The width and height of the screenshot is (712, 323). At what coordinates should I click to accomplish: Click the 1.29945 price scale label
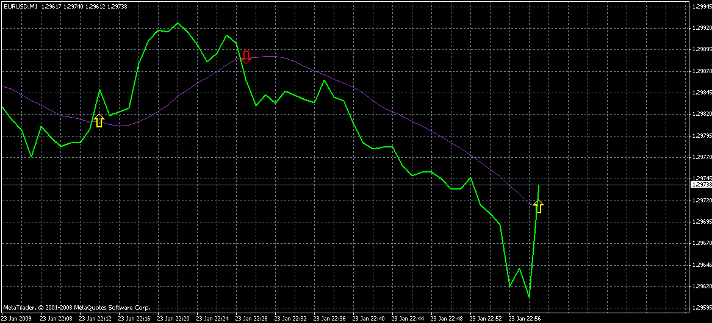click(701, 6)
